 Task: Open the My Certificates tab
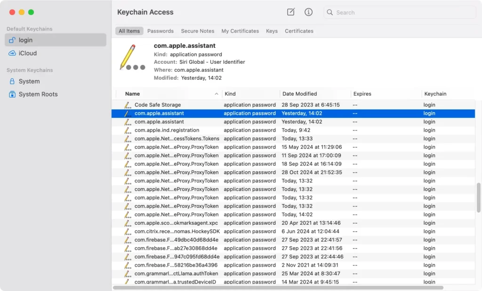(240, 31)
